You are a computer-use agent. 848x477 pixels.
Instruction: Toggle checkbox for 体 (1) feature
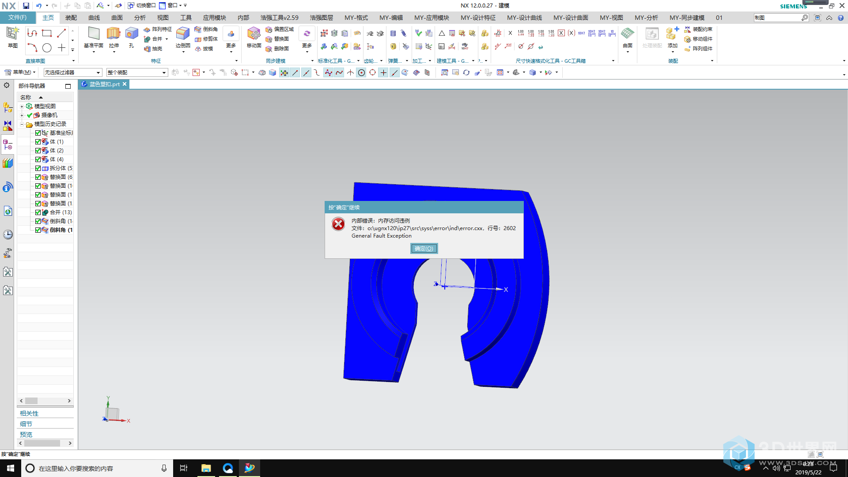(38, 142)
